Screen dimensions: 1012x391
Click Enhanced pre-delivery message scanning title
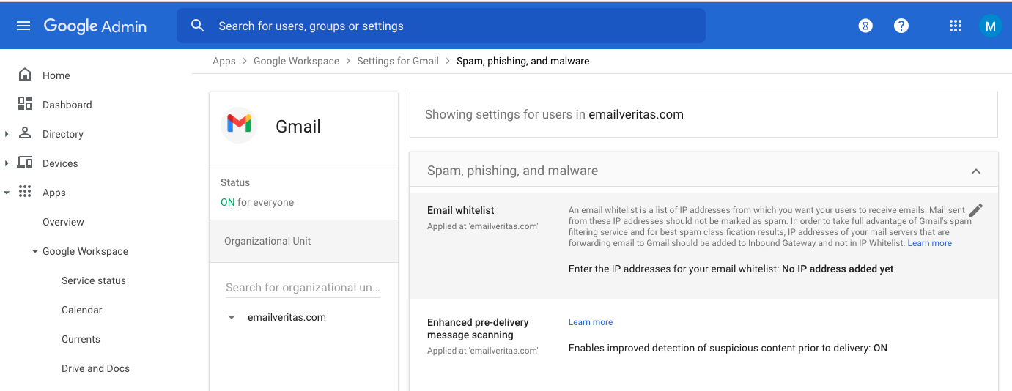tap(478, 329)
